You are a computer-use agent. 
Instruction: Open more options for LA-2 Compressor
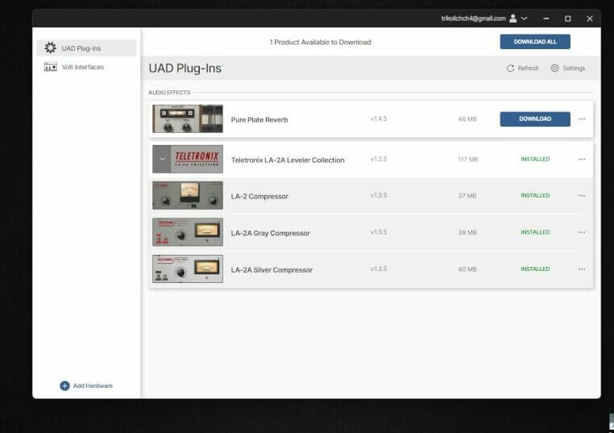point(582,196)
